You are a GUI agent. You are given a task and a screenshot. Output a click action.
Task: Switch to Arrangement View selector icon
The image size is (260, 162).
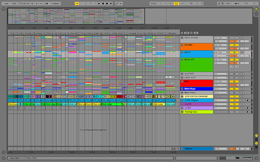point(256,9)
